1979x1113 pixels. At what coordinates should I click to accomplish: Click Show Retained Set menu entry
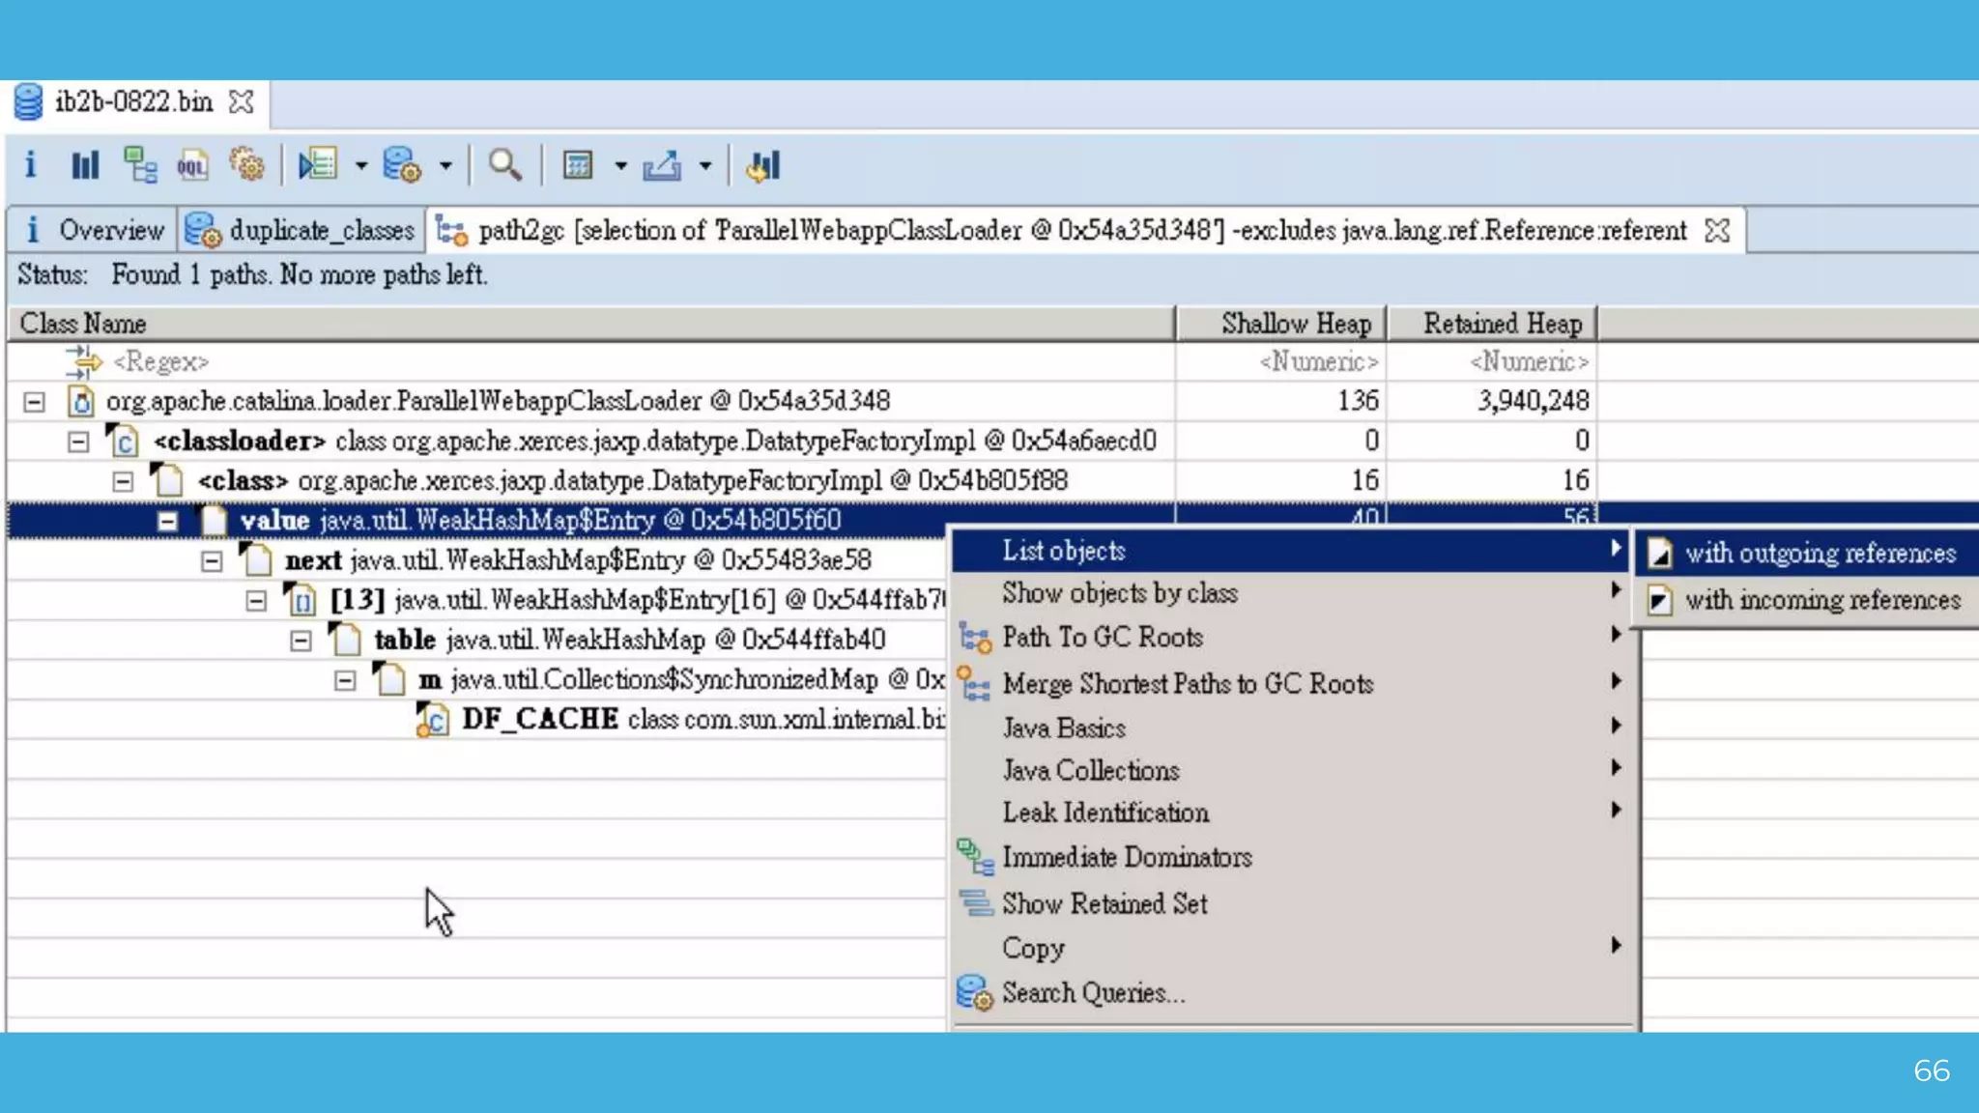(1104, 904)
